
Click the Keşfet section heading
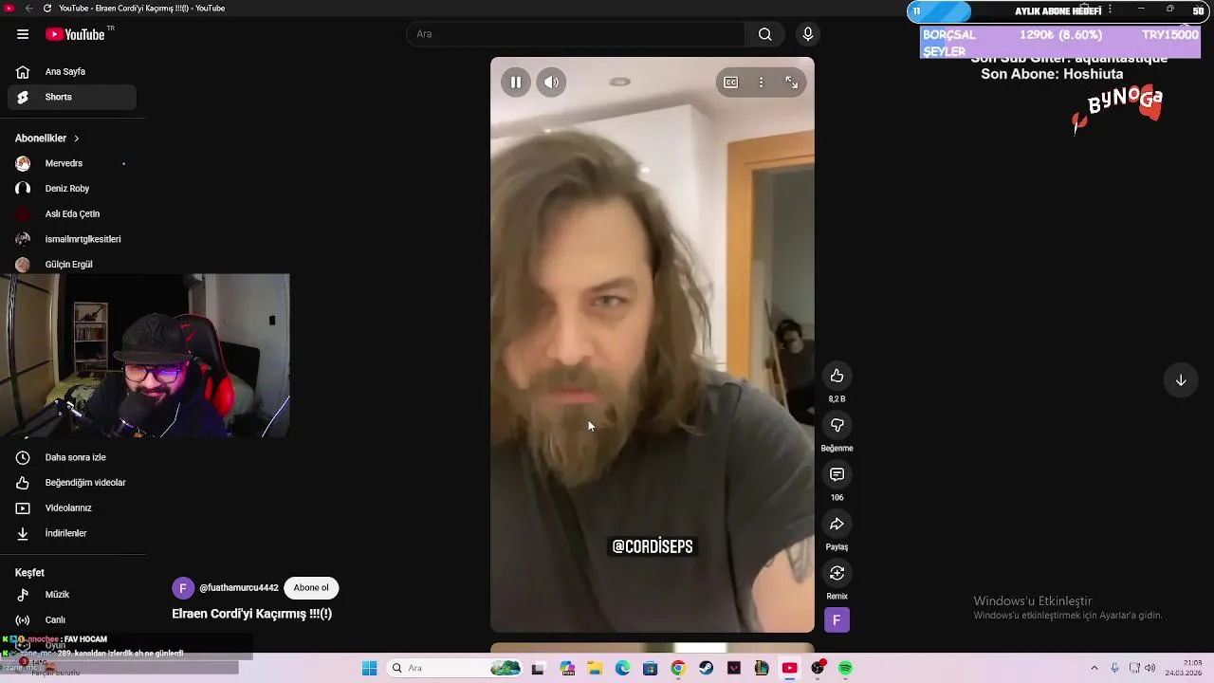[29, 573]
